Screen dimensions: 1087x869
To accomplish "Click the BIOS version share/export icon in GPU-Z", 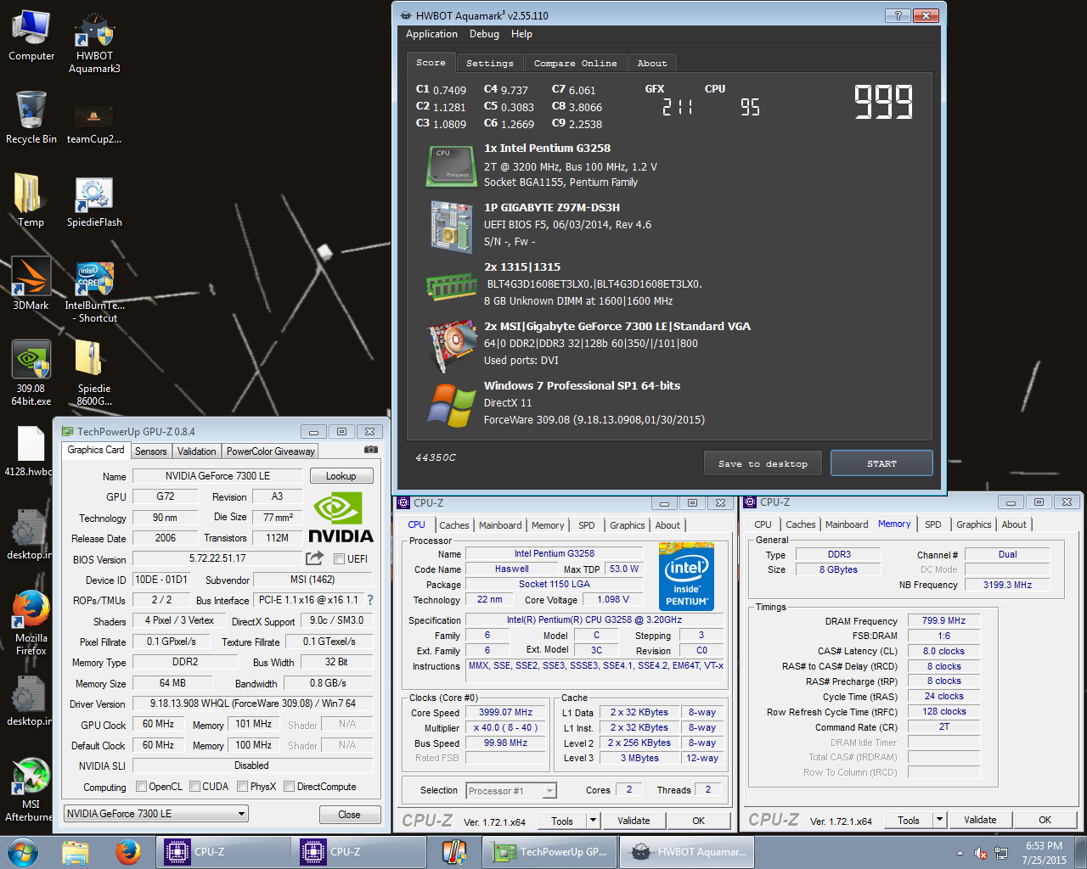I will pos(314,558).
